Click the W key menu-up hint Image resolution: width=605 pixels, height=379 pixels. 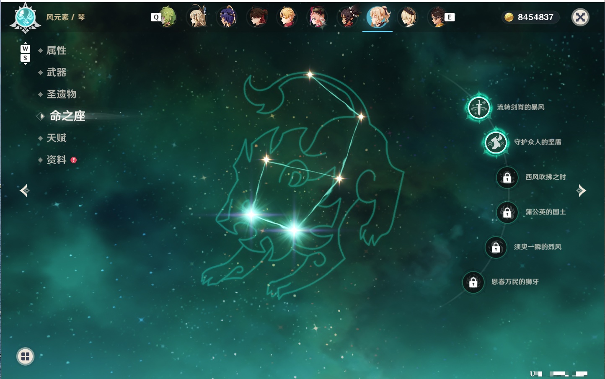[25, 49]
